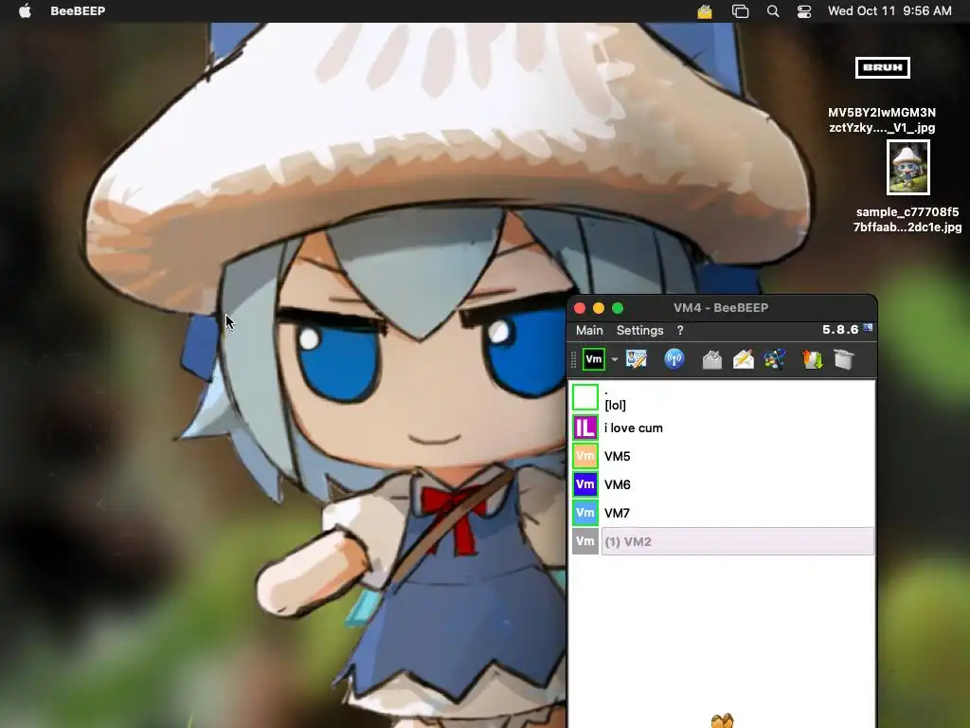Select user VM7 in the list

[722, 513]
